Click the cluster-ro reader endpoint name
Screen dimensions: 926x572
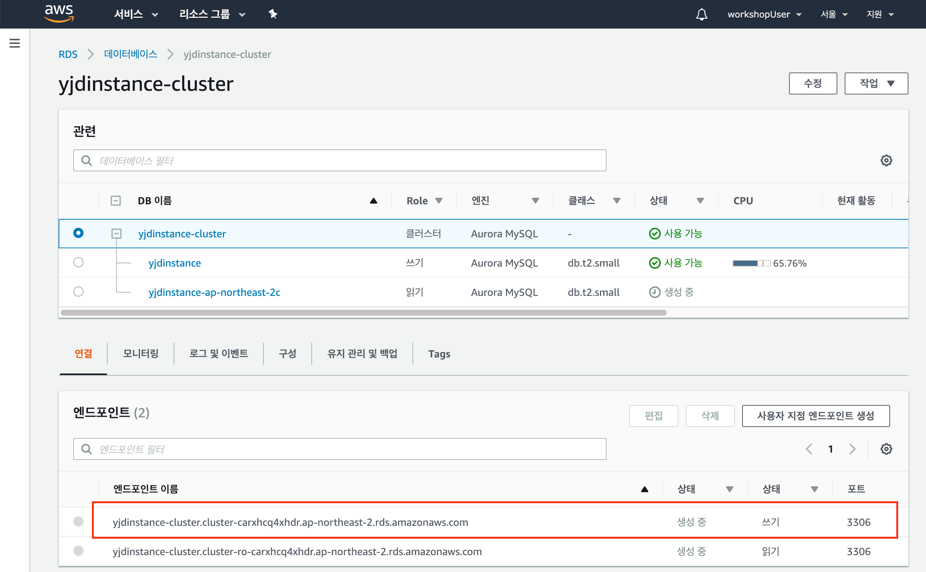[x=297, y=551]
